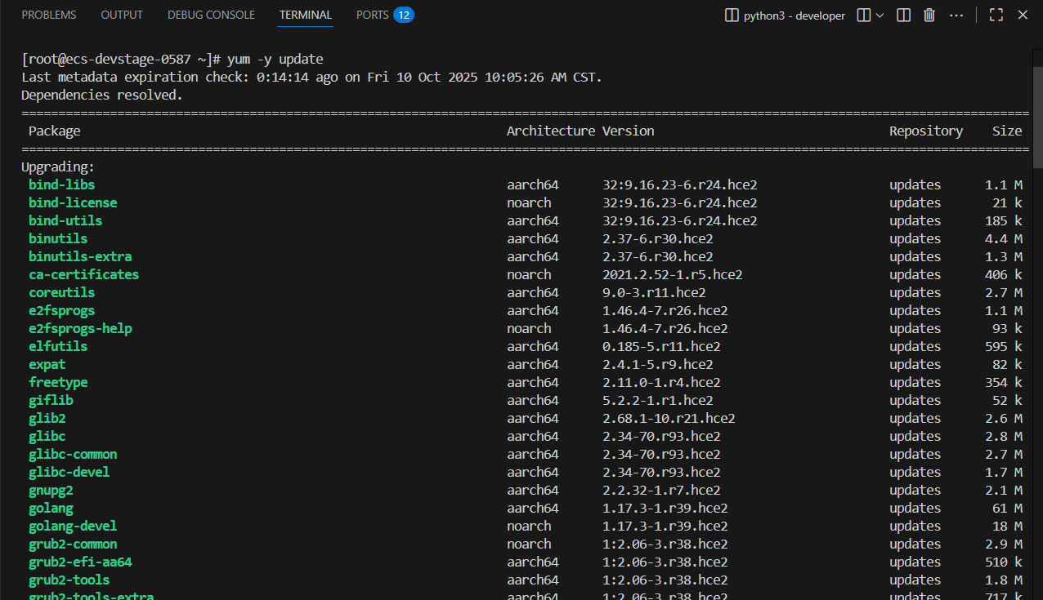Click the 'coreutils' package name
Viewport: 1043px width, 600px height.
pos(62,292)
